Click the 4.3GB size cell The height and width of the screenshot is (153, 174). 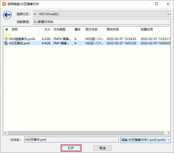point(46,39)
